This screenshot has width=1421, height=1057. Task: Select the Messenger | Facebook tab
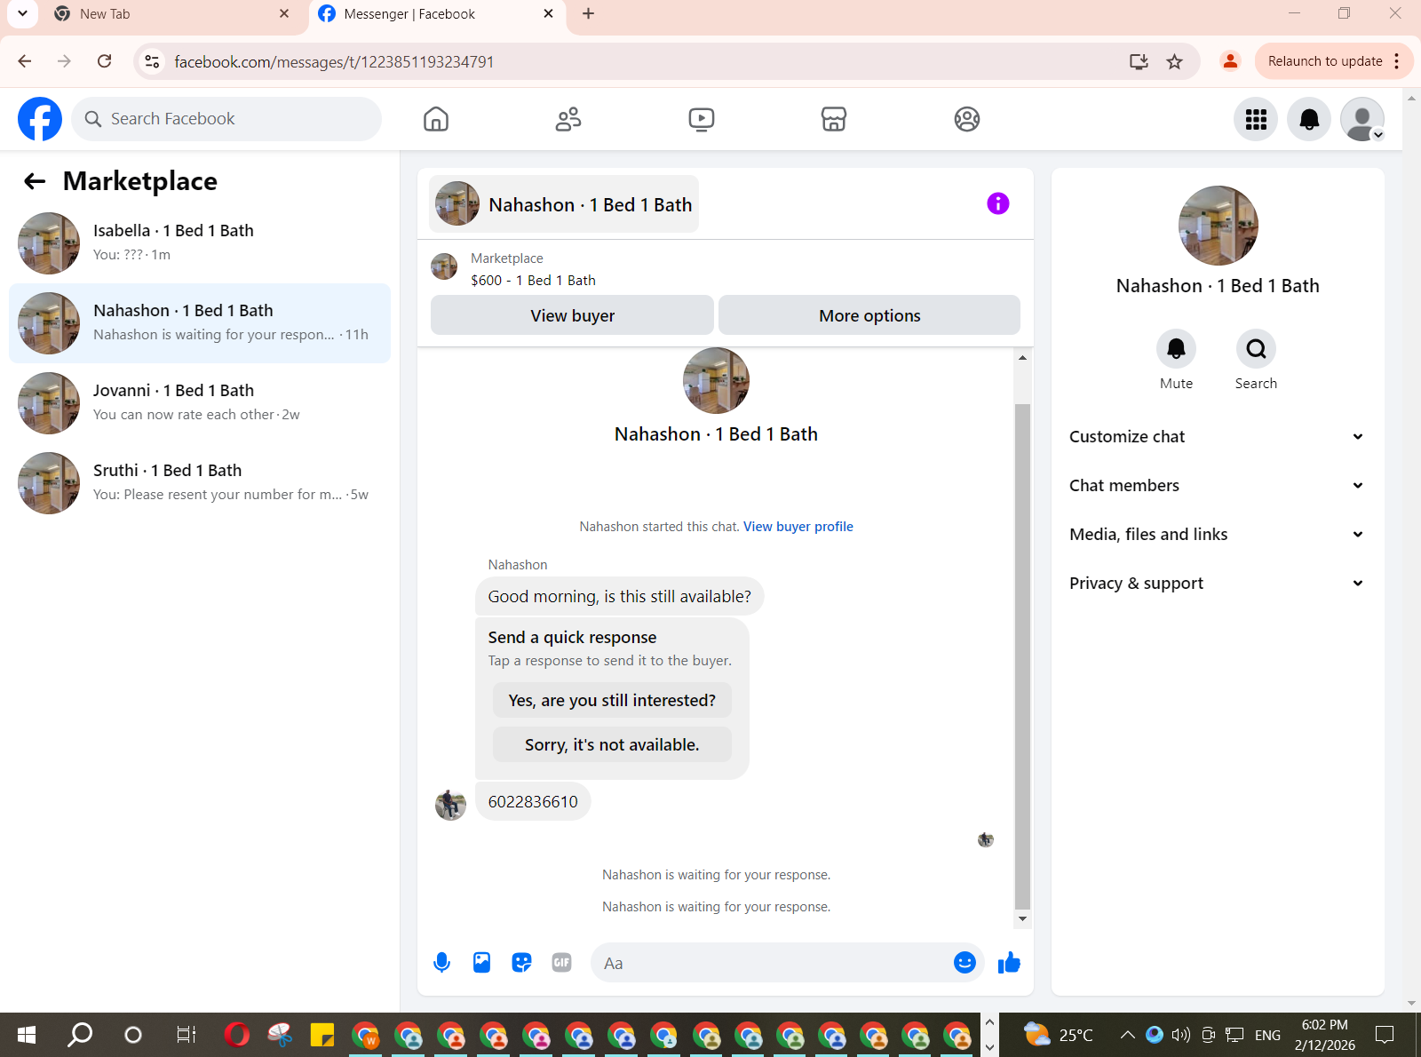(x=437, y=14)
